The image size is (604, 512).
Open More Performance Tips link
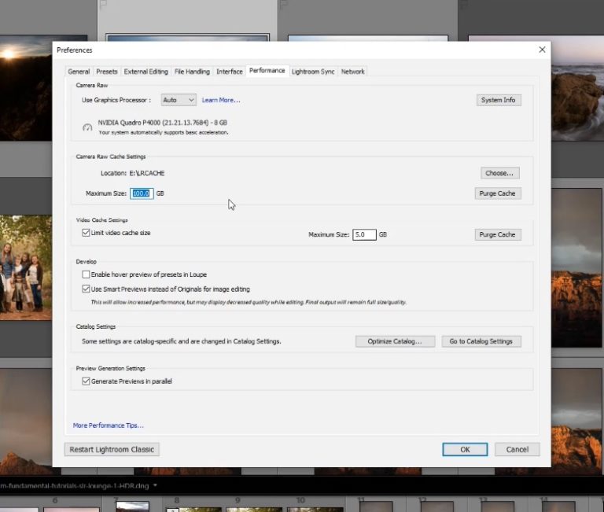[x=109, y=425]
